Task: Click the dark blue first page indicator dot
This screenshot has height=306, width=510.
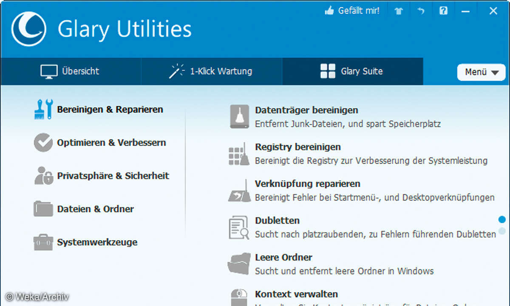Action: coord(502,219)
